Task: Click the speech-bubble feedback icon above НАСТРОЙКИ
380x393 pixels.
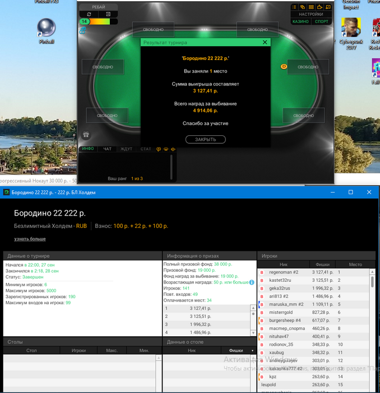Action: tap(328, 7)
